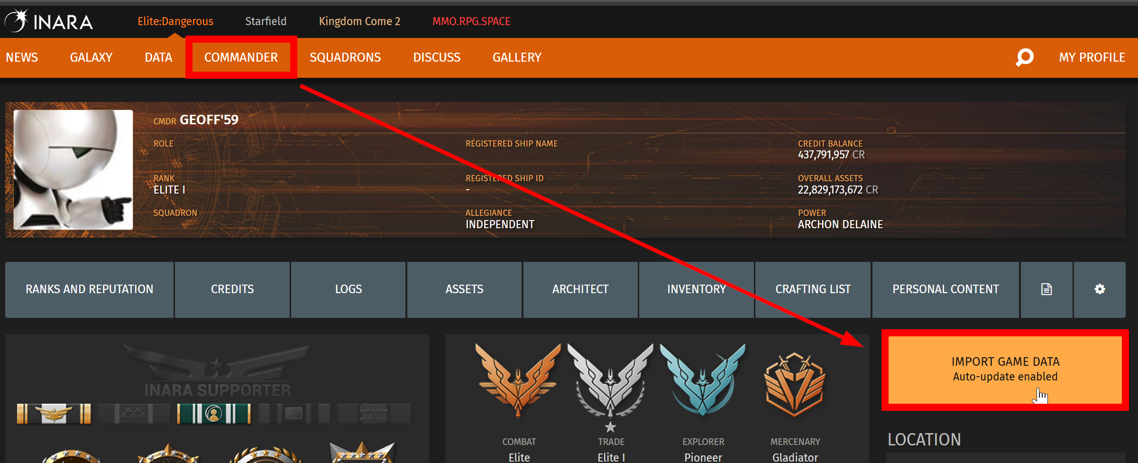The width and height of the screenshot is (1138, 463).
Task: Click the green striped ribbon badge
Action: coord(214,414)
